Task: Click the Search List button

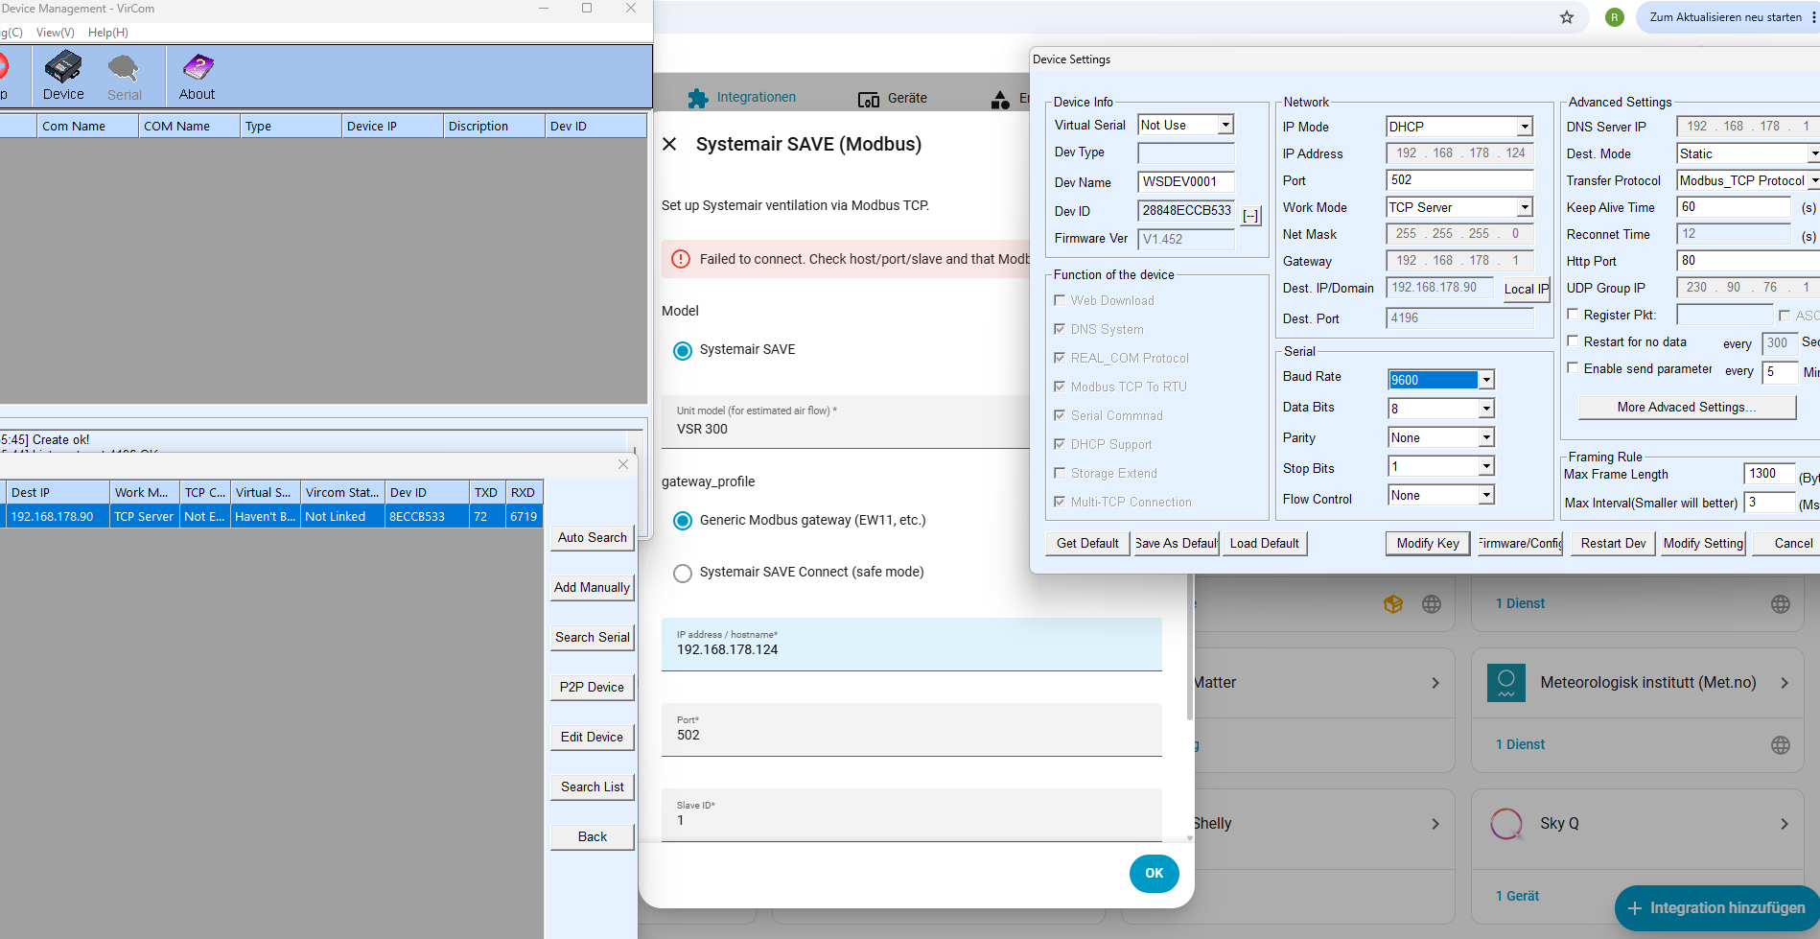Action: pos(593,787)
